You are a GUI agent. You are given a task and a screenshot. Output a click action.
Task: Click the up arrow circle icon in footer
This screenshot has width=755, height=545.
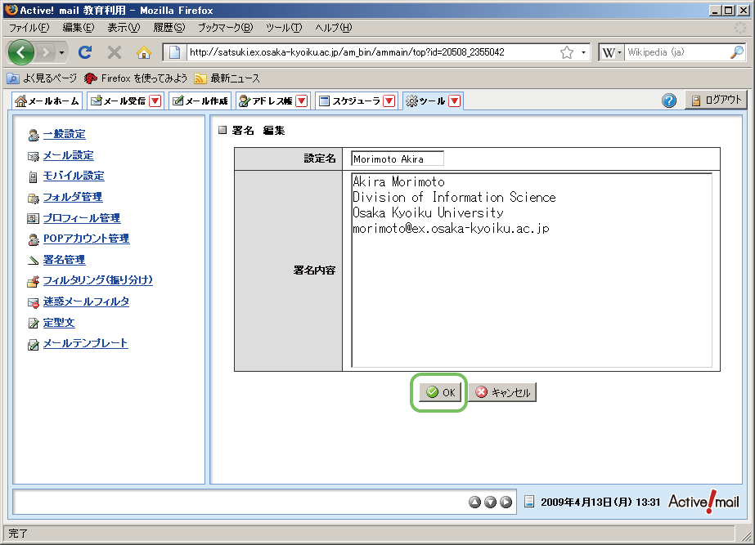tap(475, 502)
